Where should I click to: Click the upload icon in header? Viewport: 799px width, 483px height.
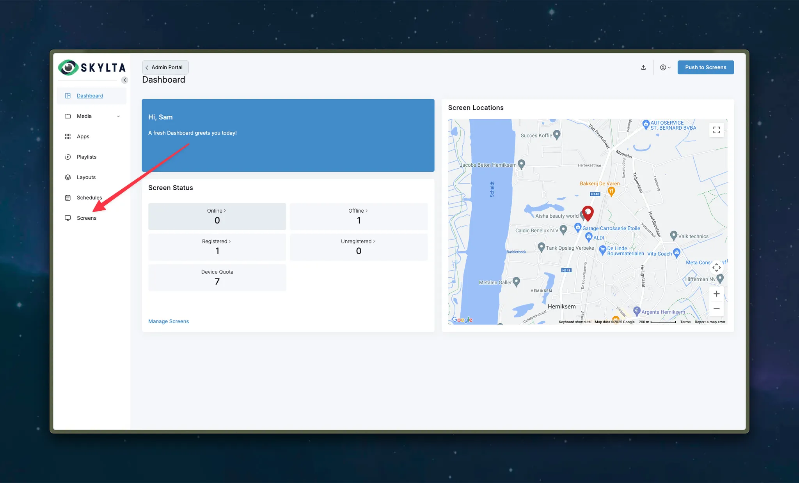643,67
